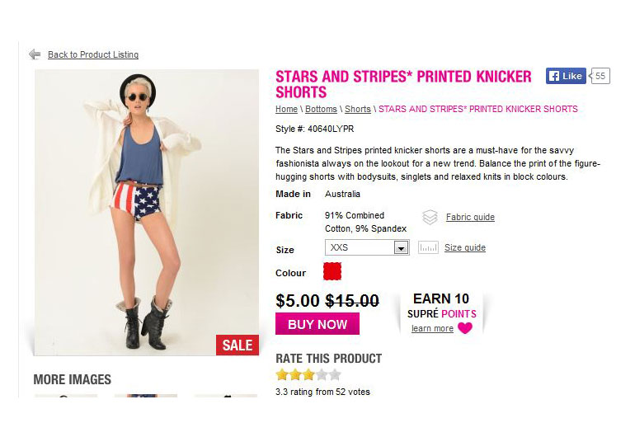Screen dimensions: 635x437
Task: Rate the product five stars
Action: point(335,374)
